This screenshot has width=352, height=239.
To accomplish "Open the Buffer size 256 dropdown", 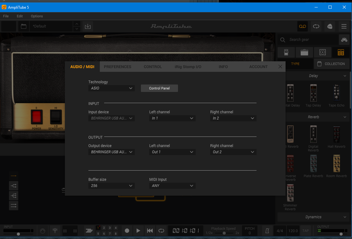I will 112,186.
